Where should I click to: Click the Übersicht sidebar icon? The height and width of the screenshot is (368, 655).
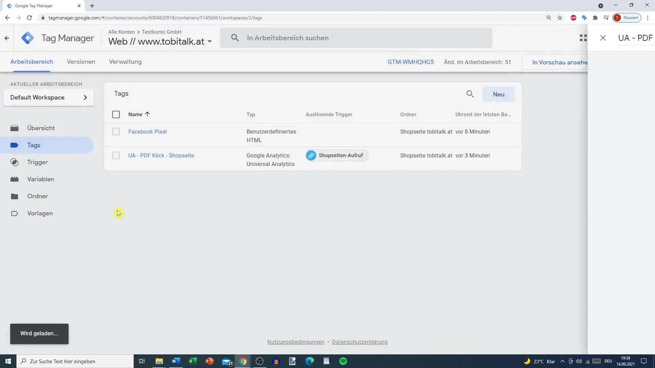point(14,128)
